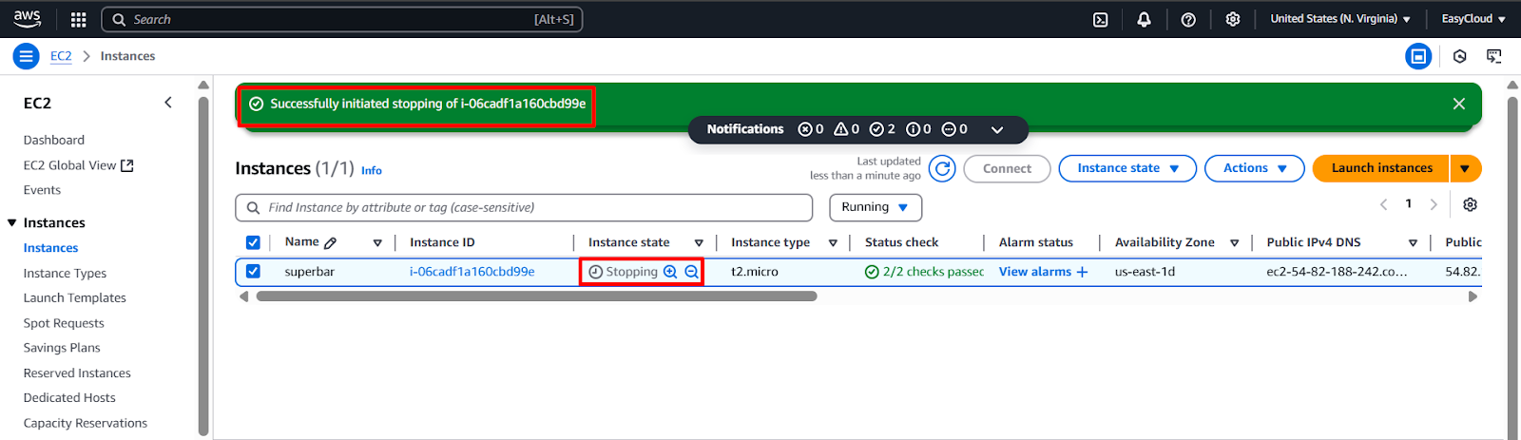Select Instance Types in the sidebar
The width and height of the screenshot is (1521, 440).
[x=65, y=273]
